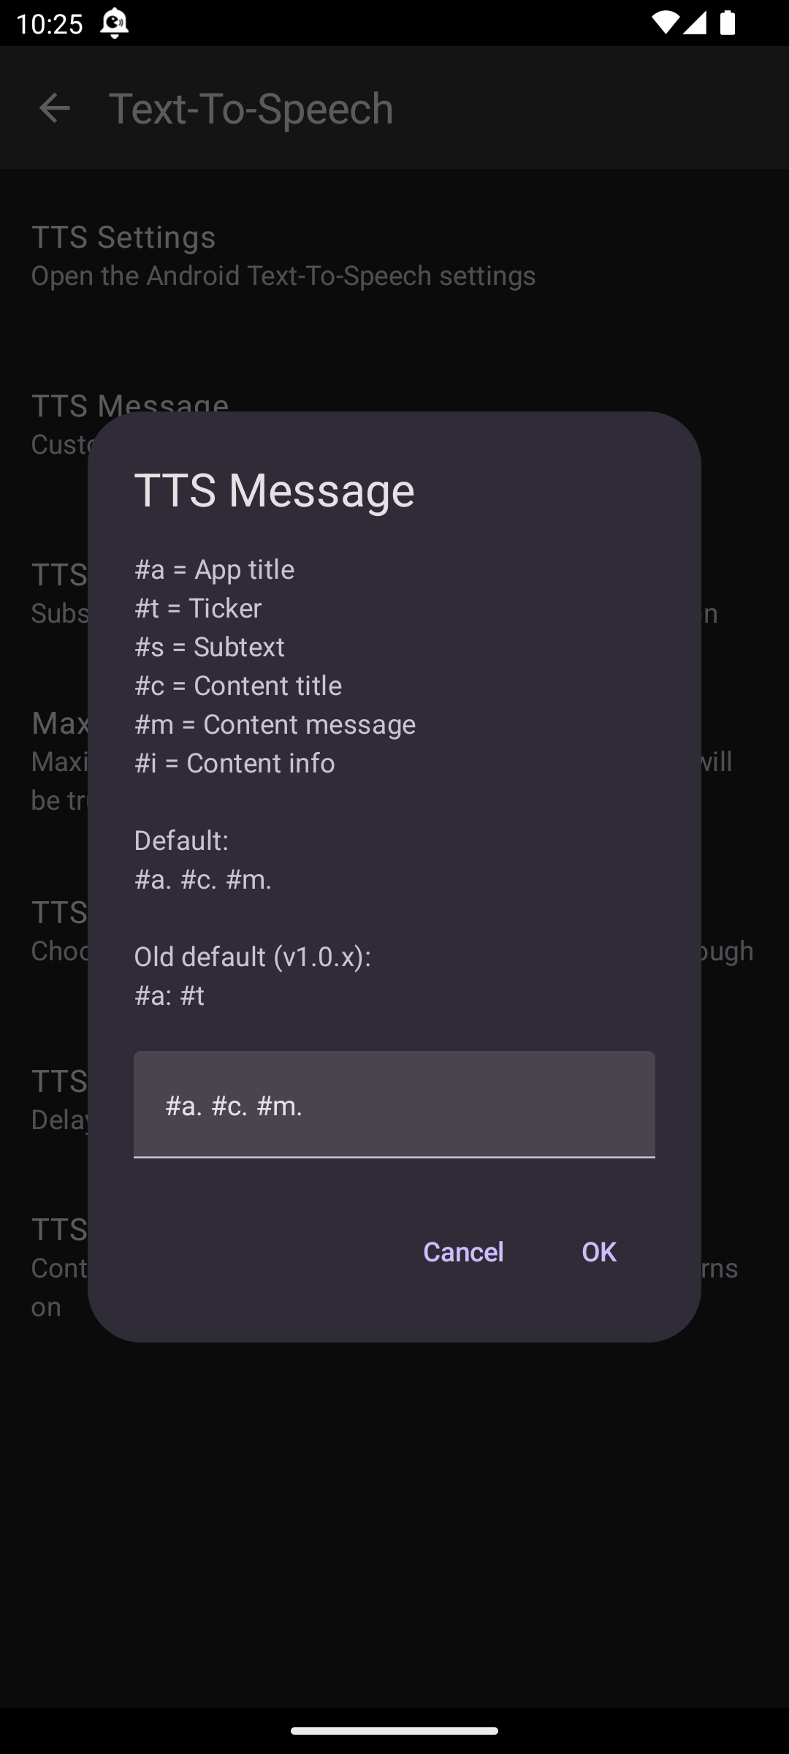Tap the cellular signal status icon
Screen dimensions: 789x1754
point(695,23)
